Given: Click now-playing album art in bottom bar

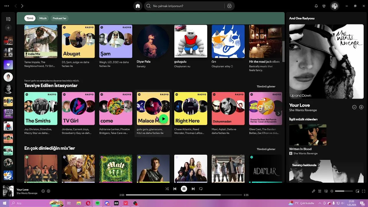Looking at the screenshot, I should (x=8, y=191).
